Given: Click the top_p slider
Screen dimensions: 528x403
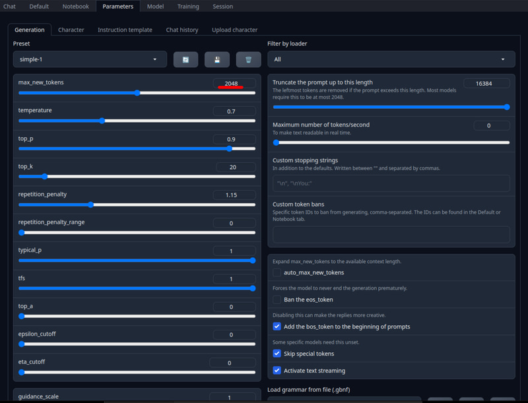Looking at the screenshot, I should [137, 148].
